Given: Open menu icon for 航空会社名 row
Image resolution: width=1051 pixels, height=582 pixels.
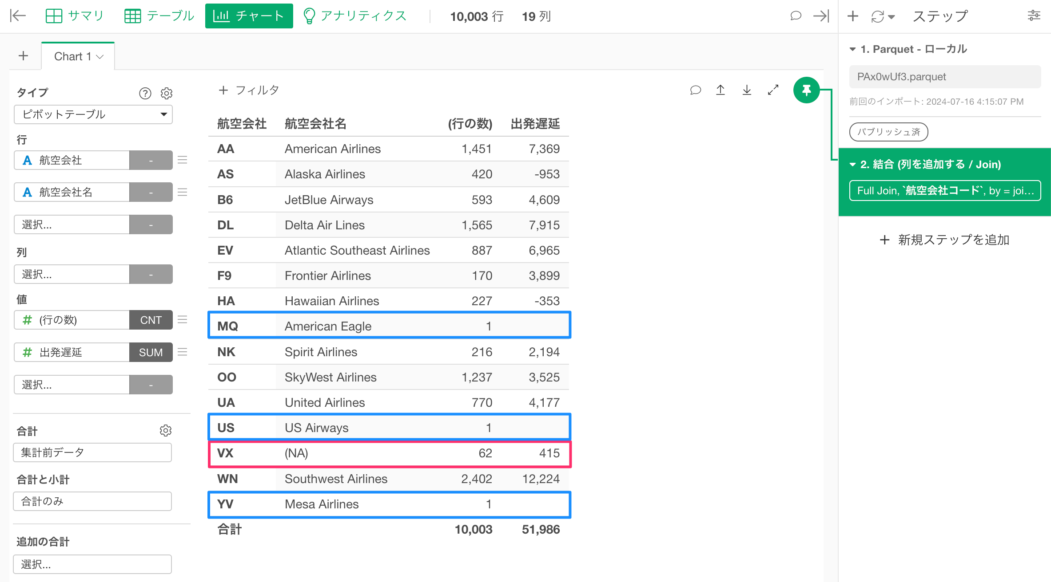Looking at the screenshot, I should [x=182, y=192].
